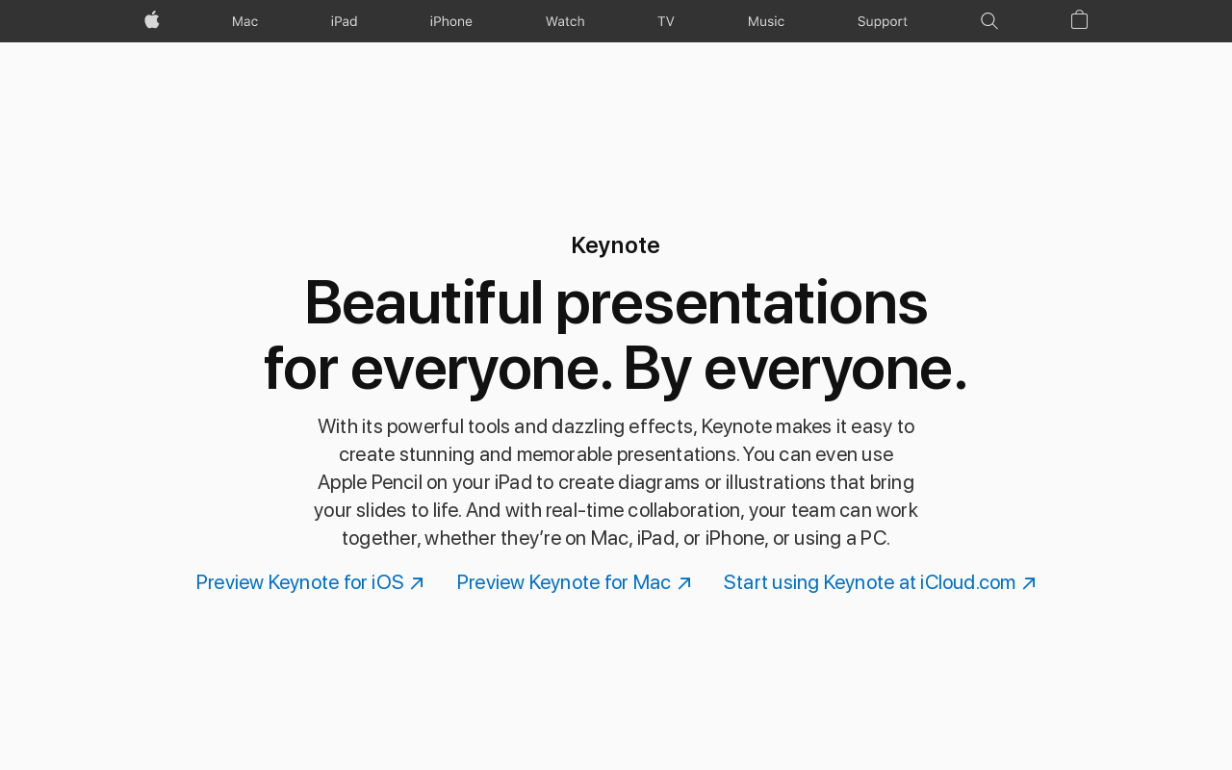Screen dimensions: 1232x770
Task: Open Start using Keynote at iCloud.com link
Action: coord(880,582)
